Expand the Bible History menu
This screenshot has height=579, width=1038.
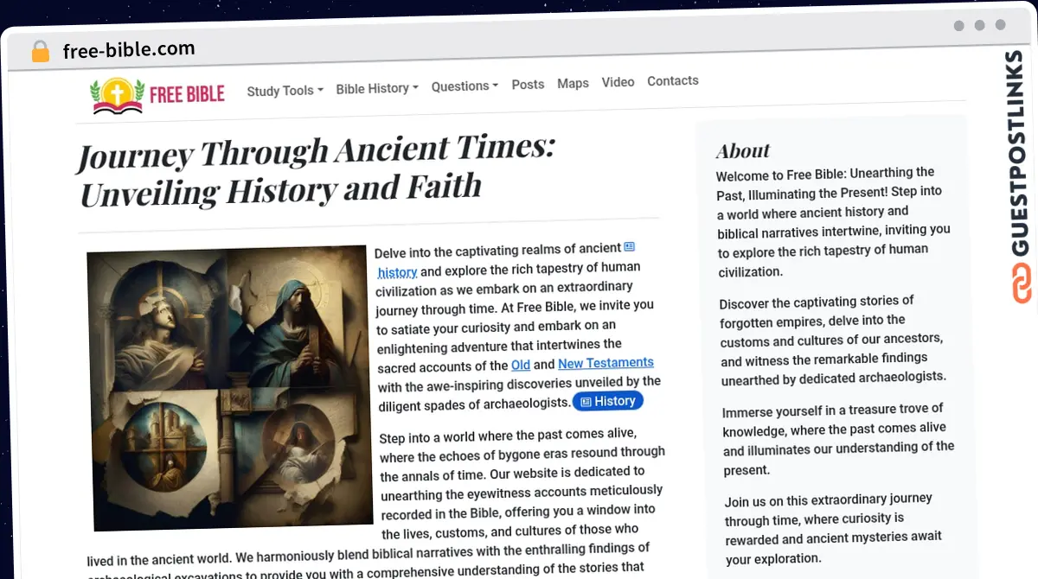(x=377, y=88)
